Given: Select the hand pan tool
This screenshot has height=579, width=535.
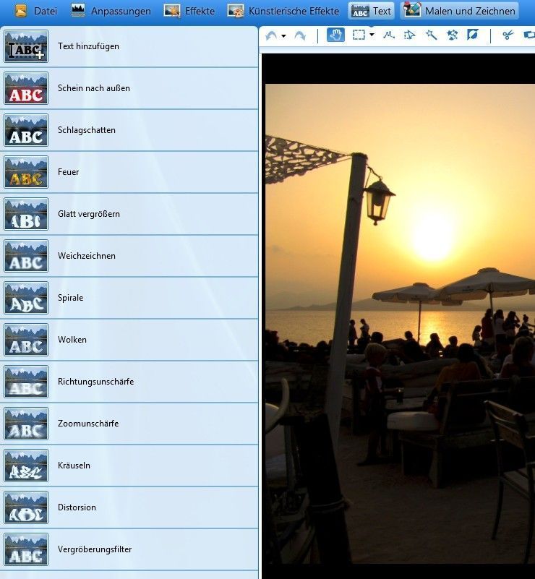Looking at the screenshot, I should point(335,35).
